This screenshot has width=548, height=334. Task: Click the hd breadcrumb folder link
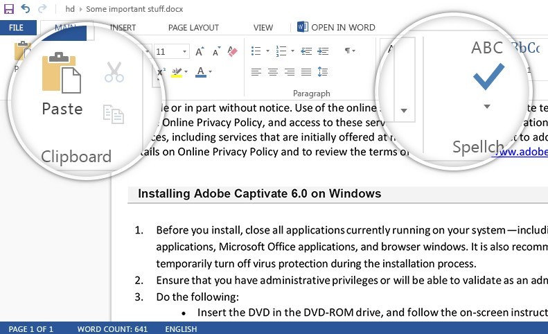70,9
